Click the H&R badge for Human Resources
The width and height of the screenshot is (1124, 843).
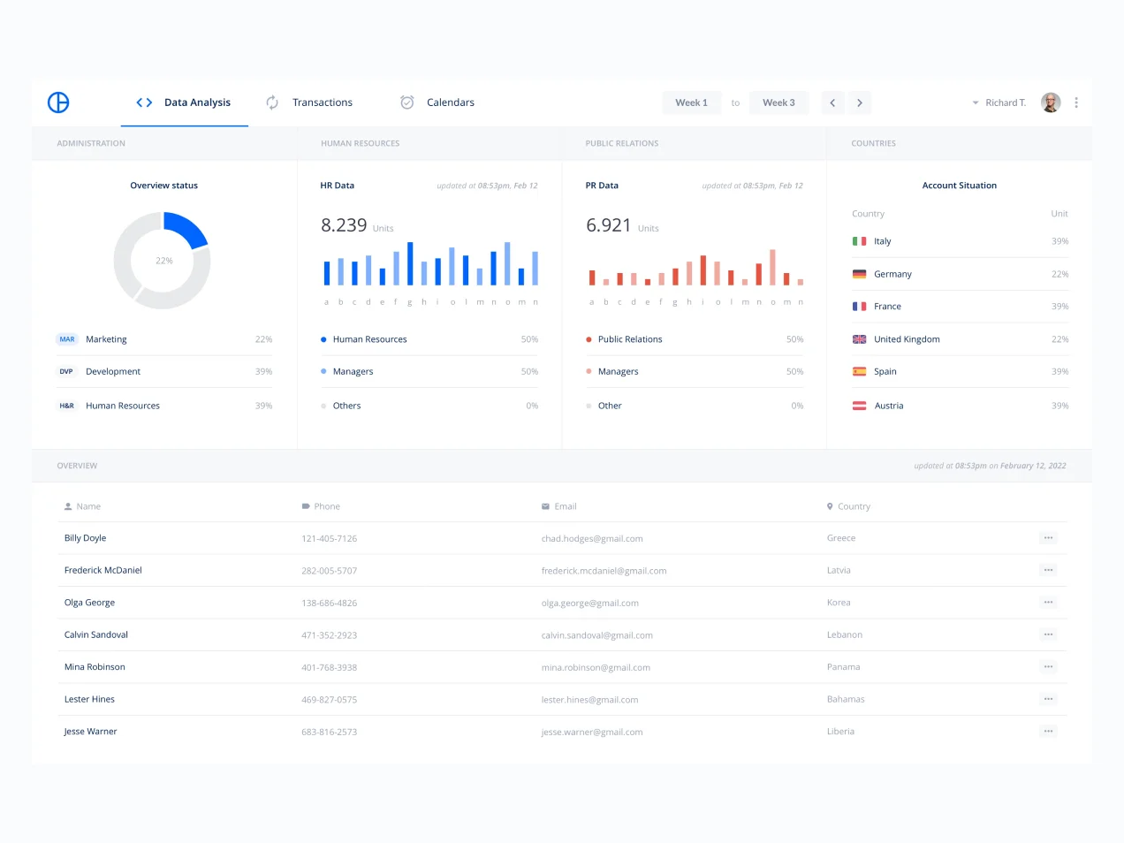[x=67, y=406]
